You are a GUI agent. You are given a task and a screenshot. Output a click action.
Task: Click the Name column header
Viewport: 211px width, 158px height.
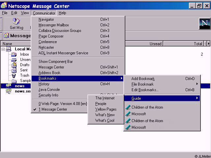(16, 44)
